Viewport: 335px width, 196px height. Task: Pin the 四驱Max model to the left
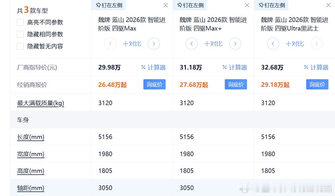109,5
